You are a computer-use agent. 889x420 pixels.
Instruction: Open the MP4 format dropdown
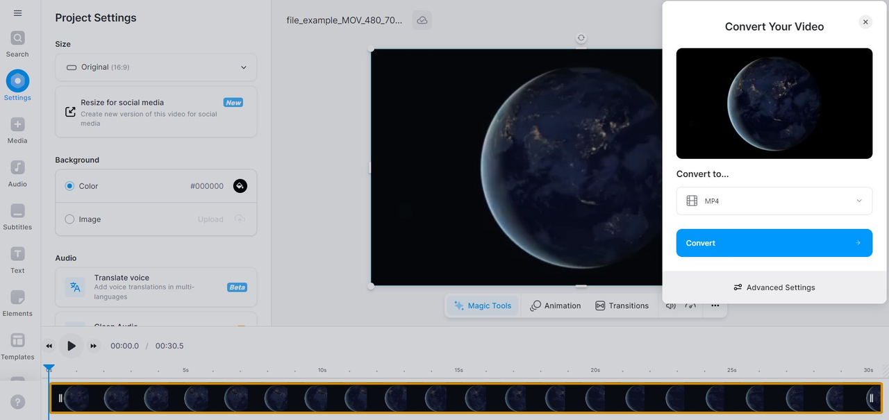tap(774, 201)
